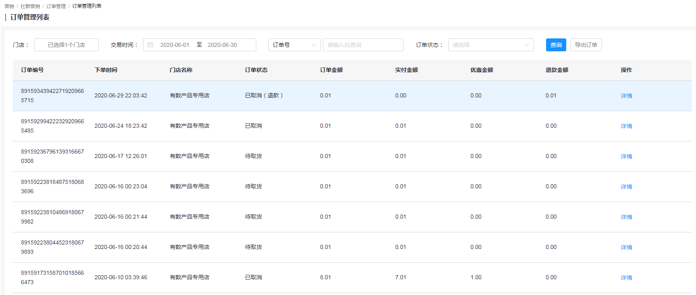The height and width of the screenshot is (295, 696).
Task: Click store name in 2020-06-29 order row
Action: pyautogui.click(x=190, y=95)
